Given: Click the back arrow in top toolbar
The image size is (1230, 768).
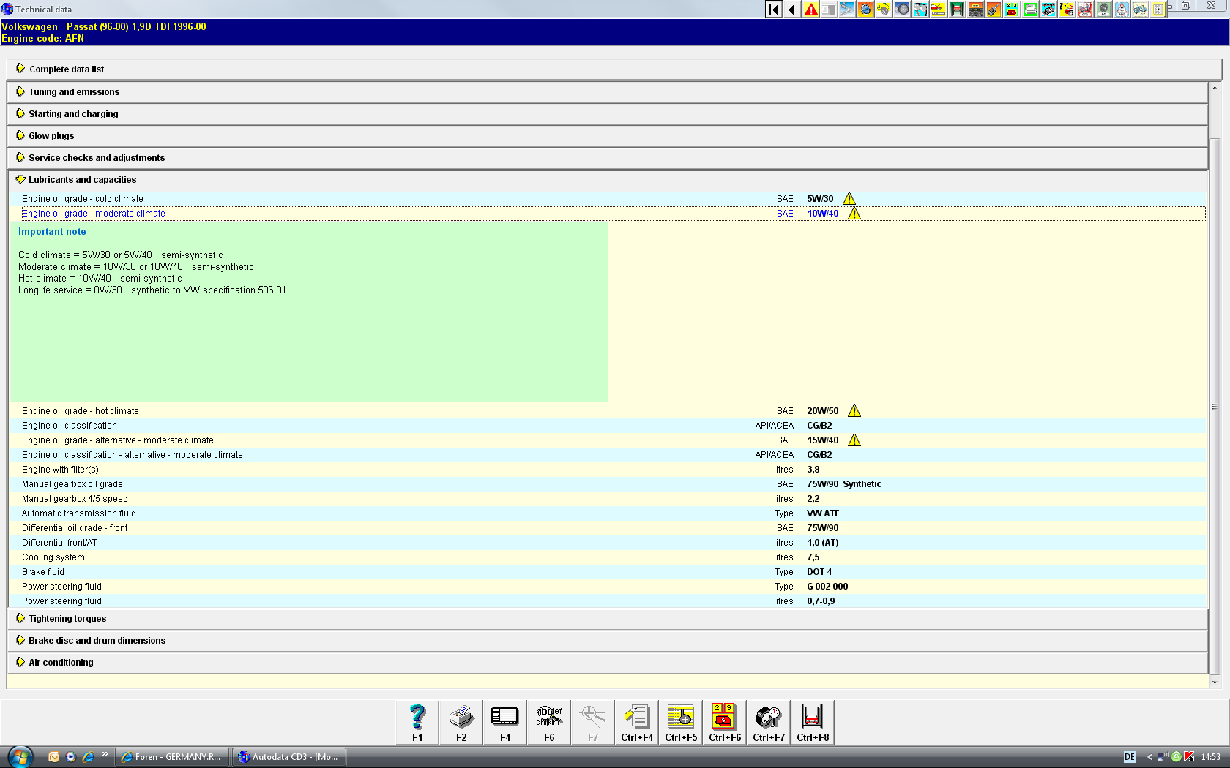Looking at the screenshot, I should [792, 10].
